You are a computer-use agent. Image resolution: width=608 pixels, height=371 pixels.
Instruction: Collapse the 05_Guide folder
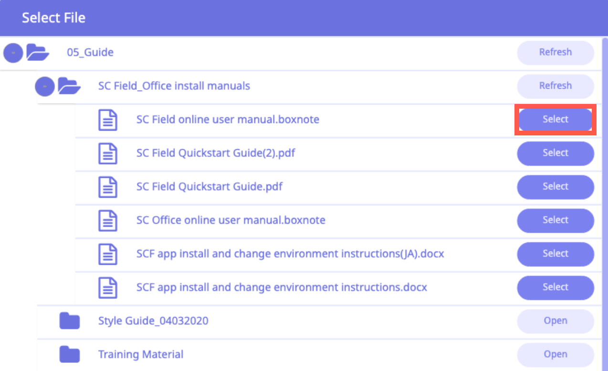click(x=13, y=53)
